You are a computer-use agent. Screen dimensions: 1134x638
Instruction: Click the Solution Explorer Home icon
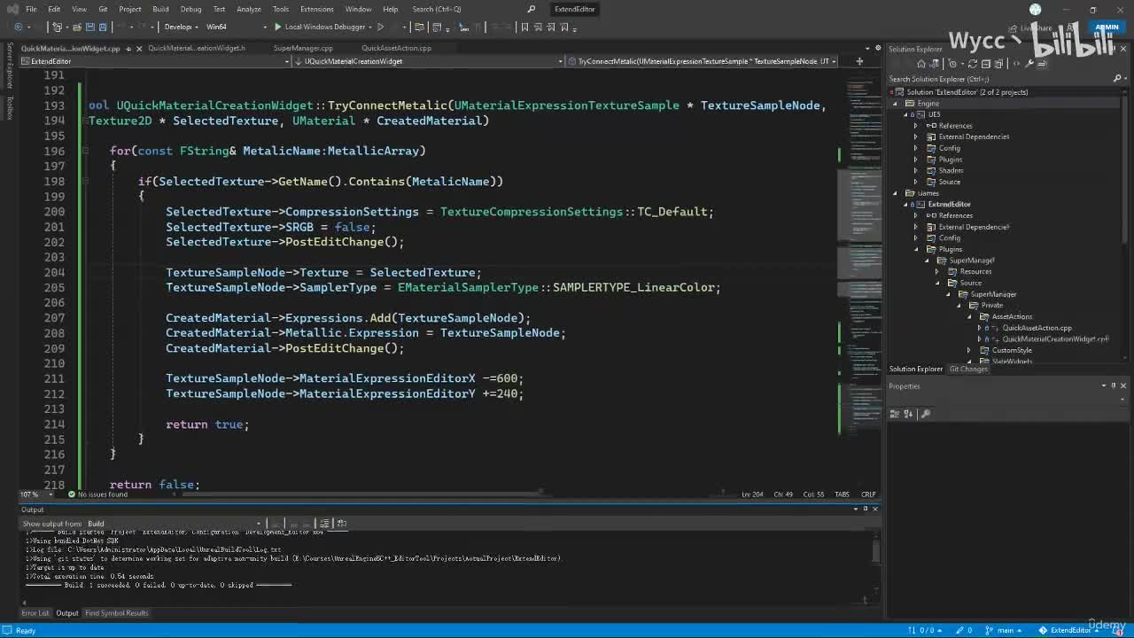tap(921, 64)
